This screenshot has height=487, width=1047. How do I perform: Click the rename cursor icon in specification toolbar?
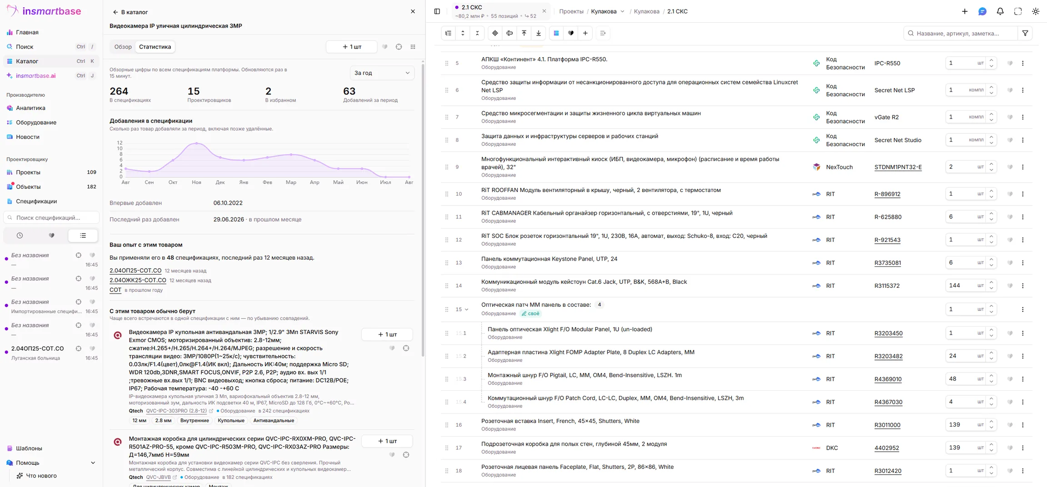coord(510,33)
